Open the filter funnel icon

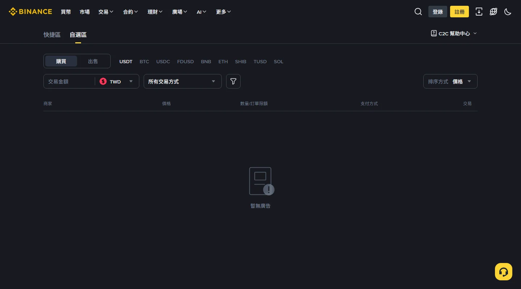233,81
